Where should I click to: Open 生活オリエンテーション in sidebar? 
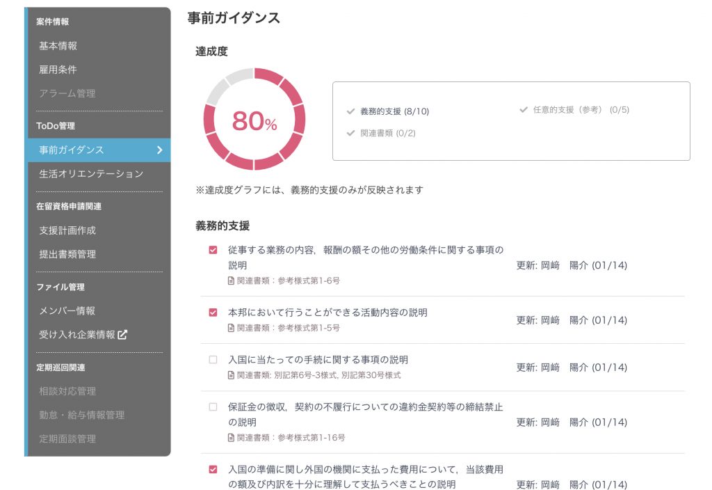pos(91,174)
